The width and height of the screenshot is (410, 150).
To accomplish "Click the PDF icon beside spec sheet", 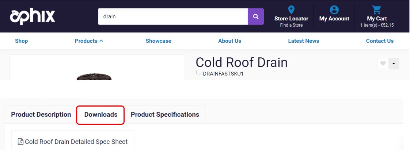I will [x=20, y=142].
